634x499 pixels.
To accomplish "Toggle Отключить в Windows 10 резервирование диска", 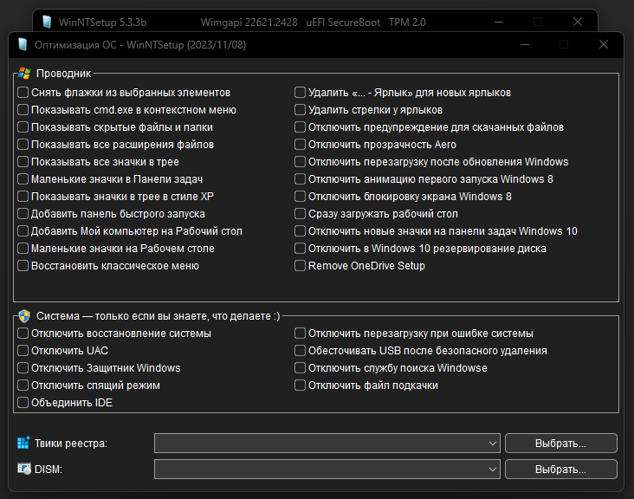I will [300, 249].
